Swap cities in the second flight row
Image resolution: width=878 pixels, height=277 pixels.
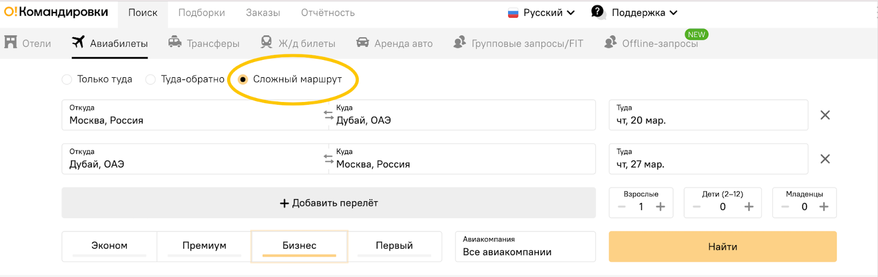328,159
